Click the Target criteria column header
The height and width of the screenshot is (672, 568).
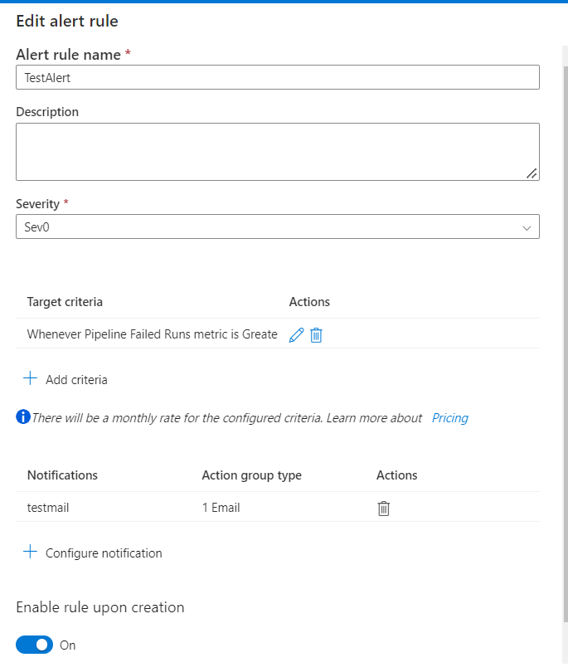tap(65, 302)
